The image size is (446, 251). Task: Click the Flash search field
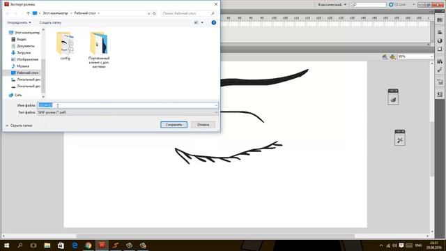(x=369, y=5)
